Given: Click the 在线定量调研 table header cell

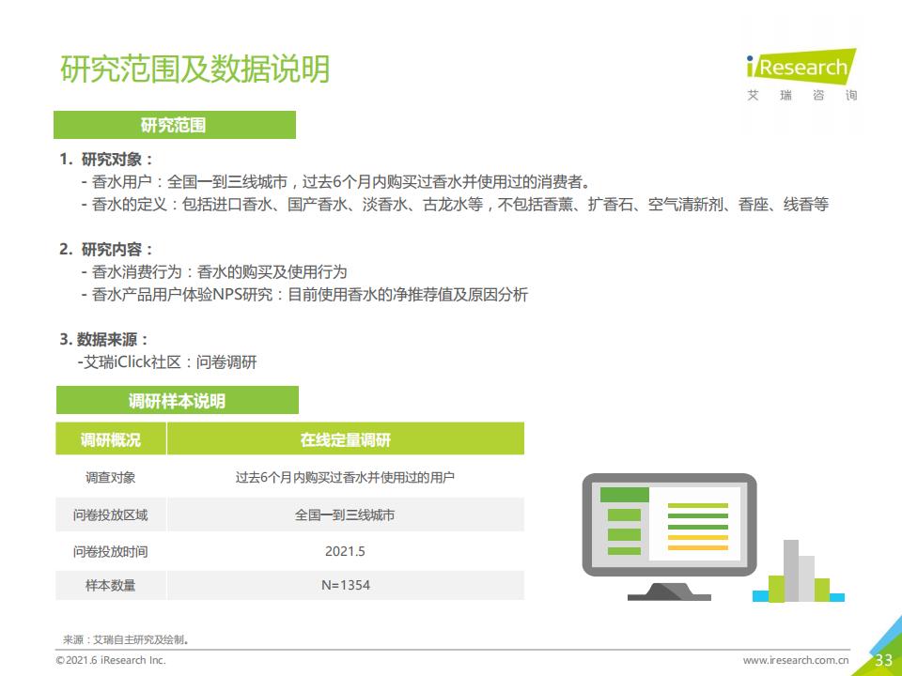Looking at the screenshot, I should click(345, 439).
